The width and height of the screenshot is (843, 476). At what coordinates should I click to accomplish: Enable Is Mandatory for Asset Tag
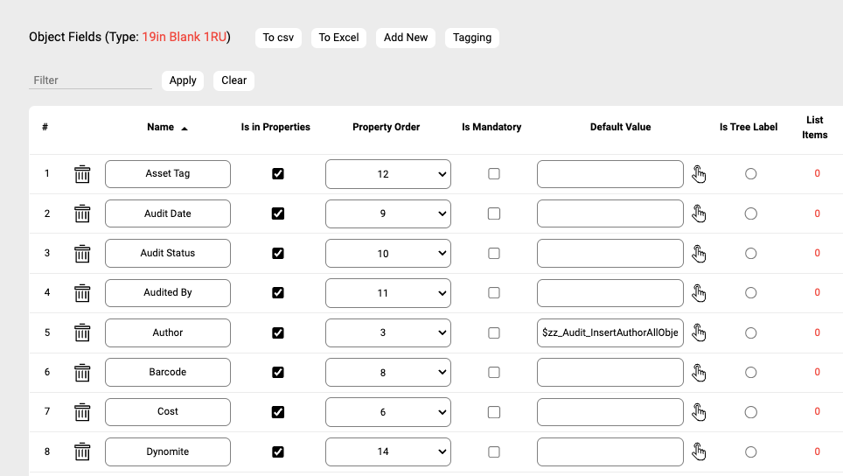pyautogui.click(x=494, y=174)
